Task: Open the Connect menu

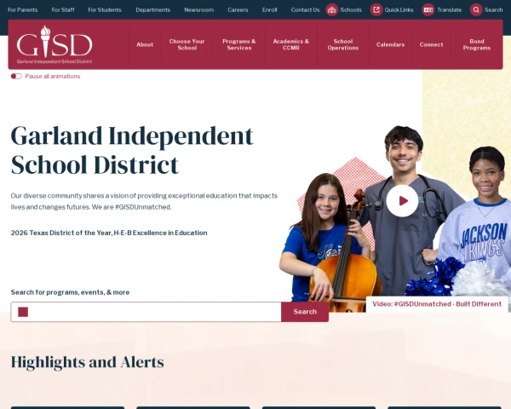Action: [x=431, y=44]
